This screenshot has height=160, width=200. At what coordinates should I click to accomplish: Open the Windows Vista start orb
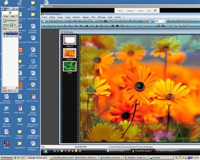[x=45, y=151]
